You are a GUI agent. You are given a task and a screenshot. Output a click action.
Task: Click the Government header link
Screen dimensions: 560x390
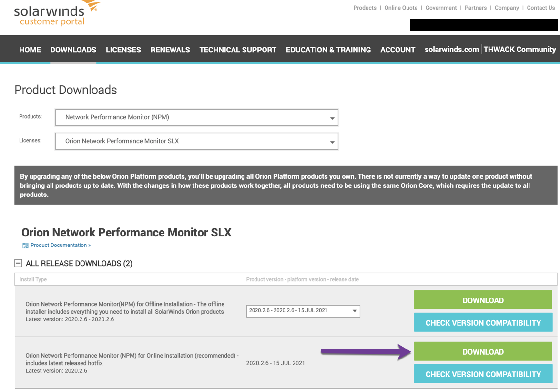tap(441, 8)
